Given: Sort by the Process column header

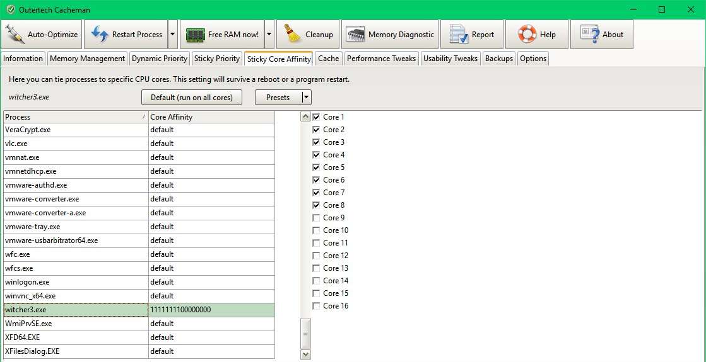Looking at the screenshot, I should (x=76, y=117).
